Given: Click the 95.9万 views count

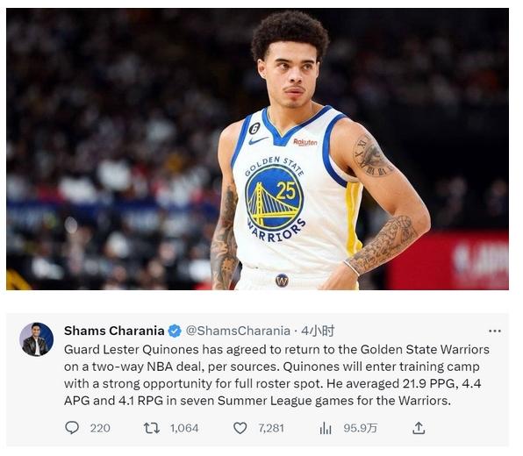Looking at the screenshot, I should pyautogui.click(x=361, y=428).
